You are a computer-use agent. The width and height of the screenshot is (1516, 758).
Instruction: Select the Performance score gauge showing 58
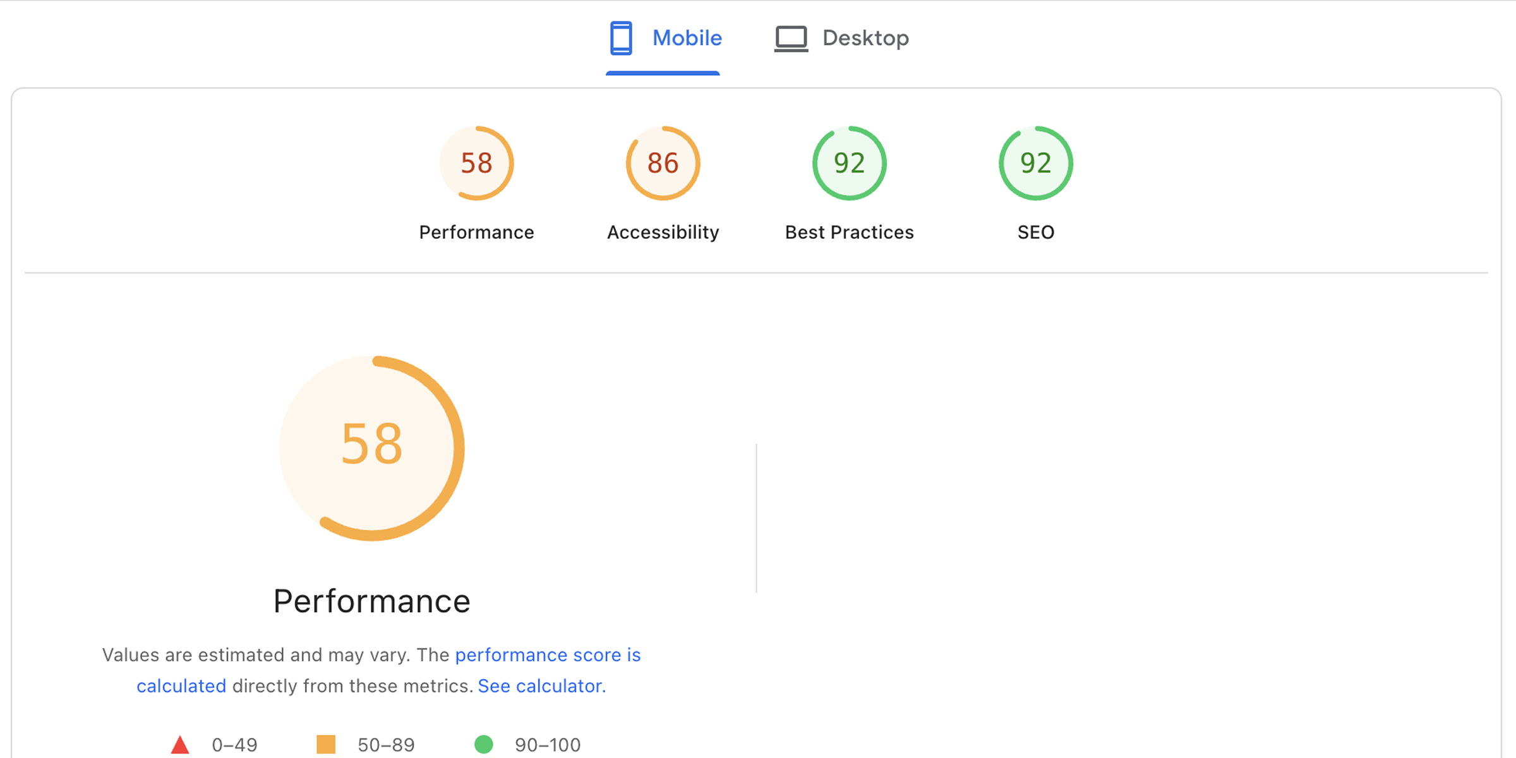coord(476,162)
